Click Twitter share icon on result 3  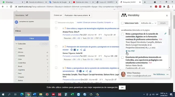tap(83, 71)
